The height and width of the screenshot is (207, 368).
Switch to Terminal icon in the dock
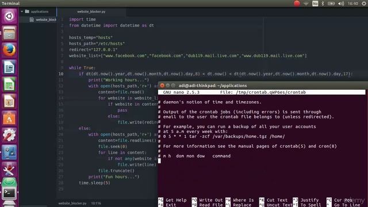click(x=9, y=193)
